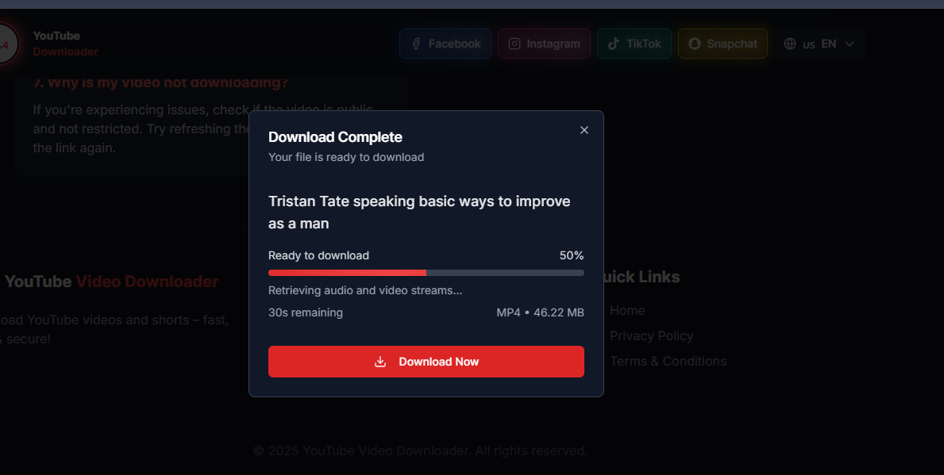Open the Facebook downloader link

click(445, 44)
